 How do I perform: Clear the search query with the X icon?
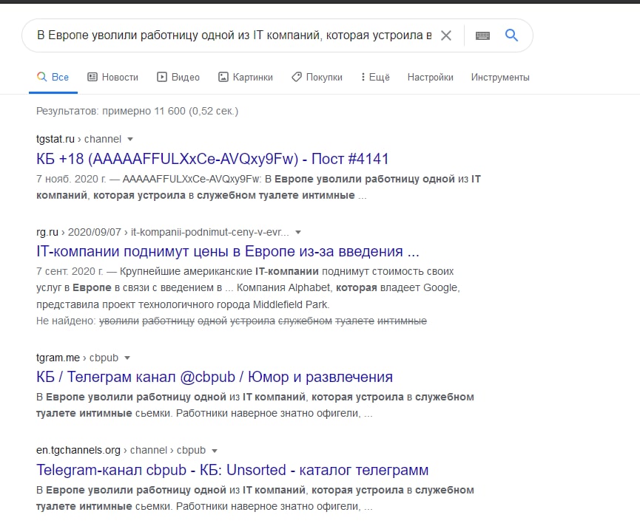(x=446, y=35)
